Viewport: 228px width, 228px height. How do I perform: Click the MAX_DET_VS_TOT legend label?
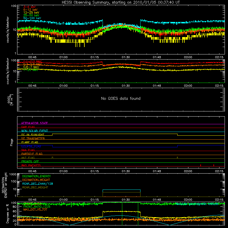(x=35, y=209)
